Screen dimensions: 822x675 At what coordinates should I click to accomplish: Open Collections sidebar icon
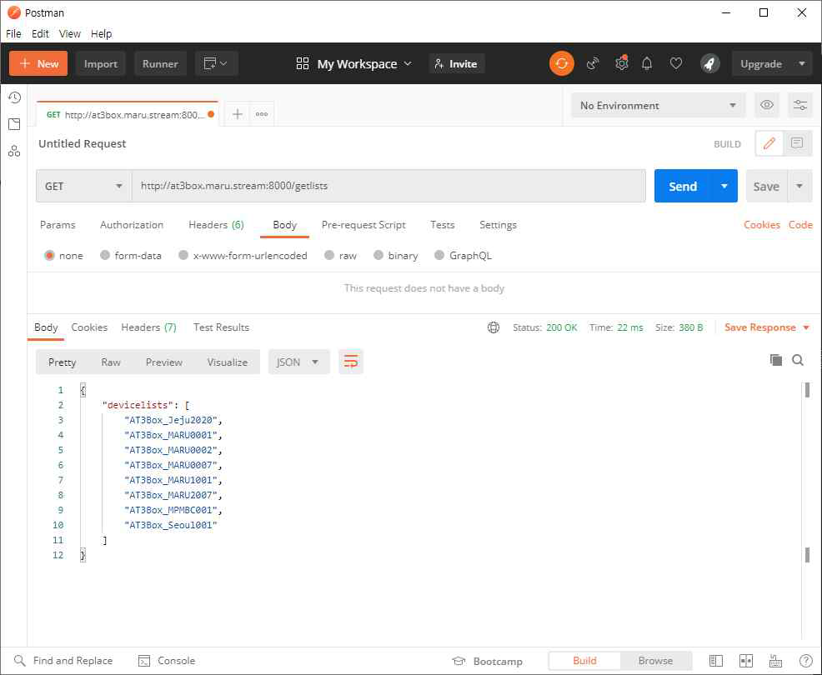(x=15, y=124)
